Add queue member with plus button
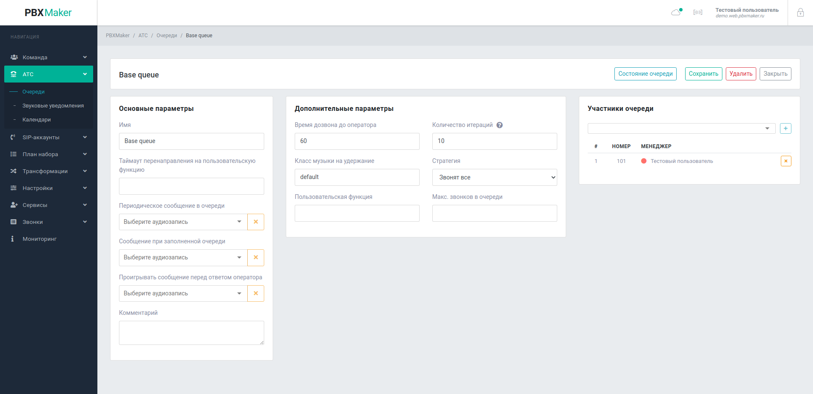 pos(785,129)
